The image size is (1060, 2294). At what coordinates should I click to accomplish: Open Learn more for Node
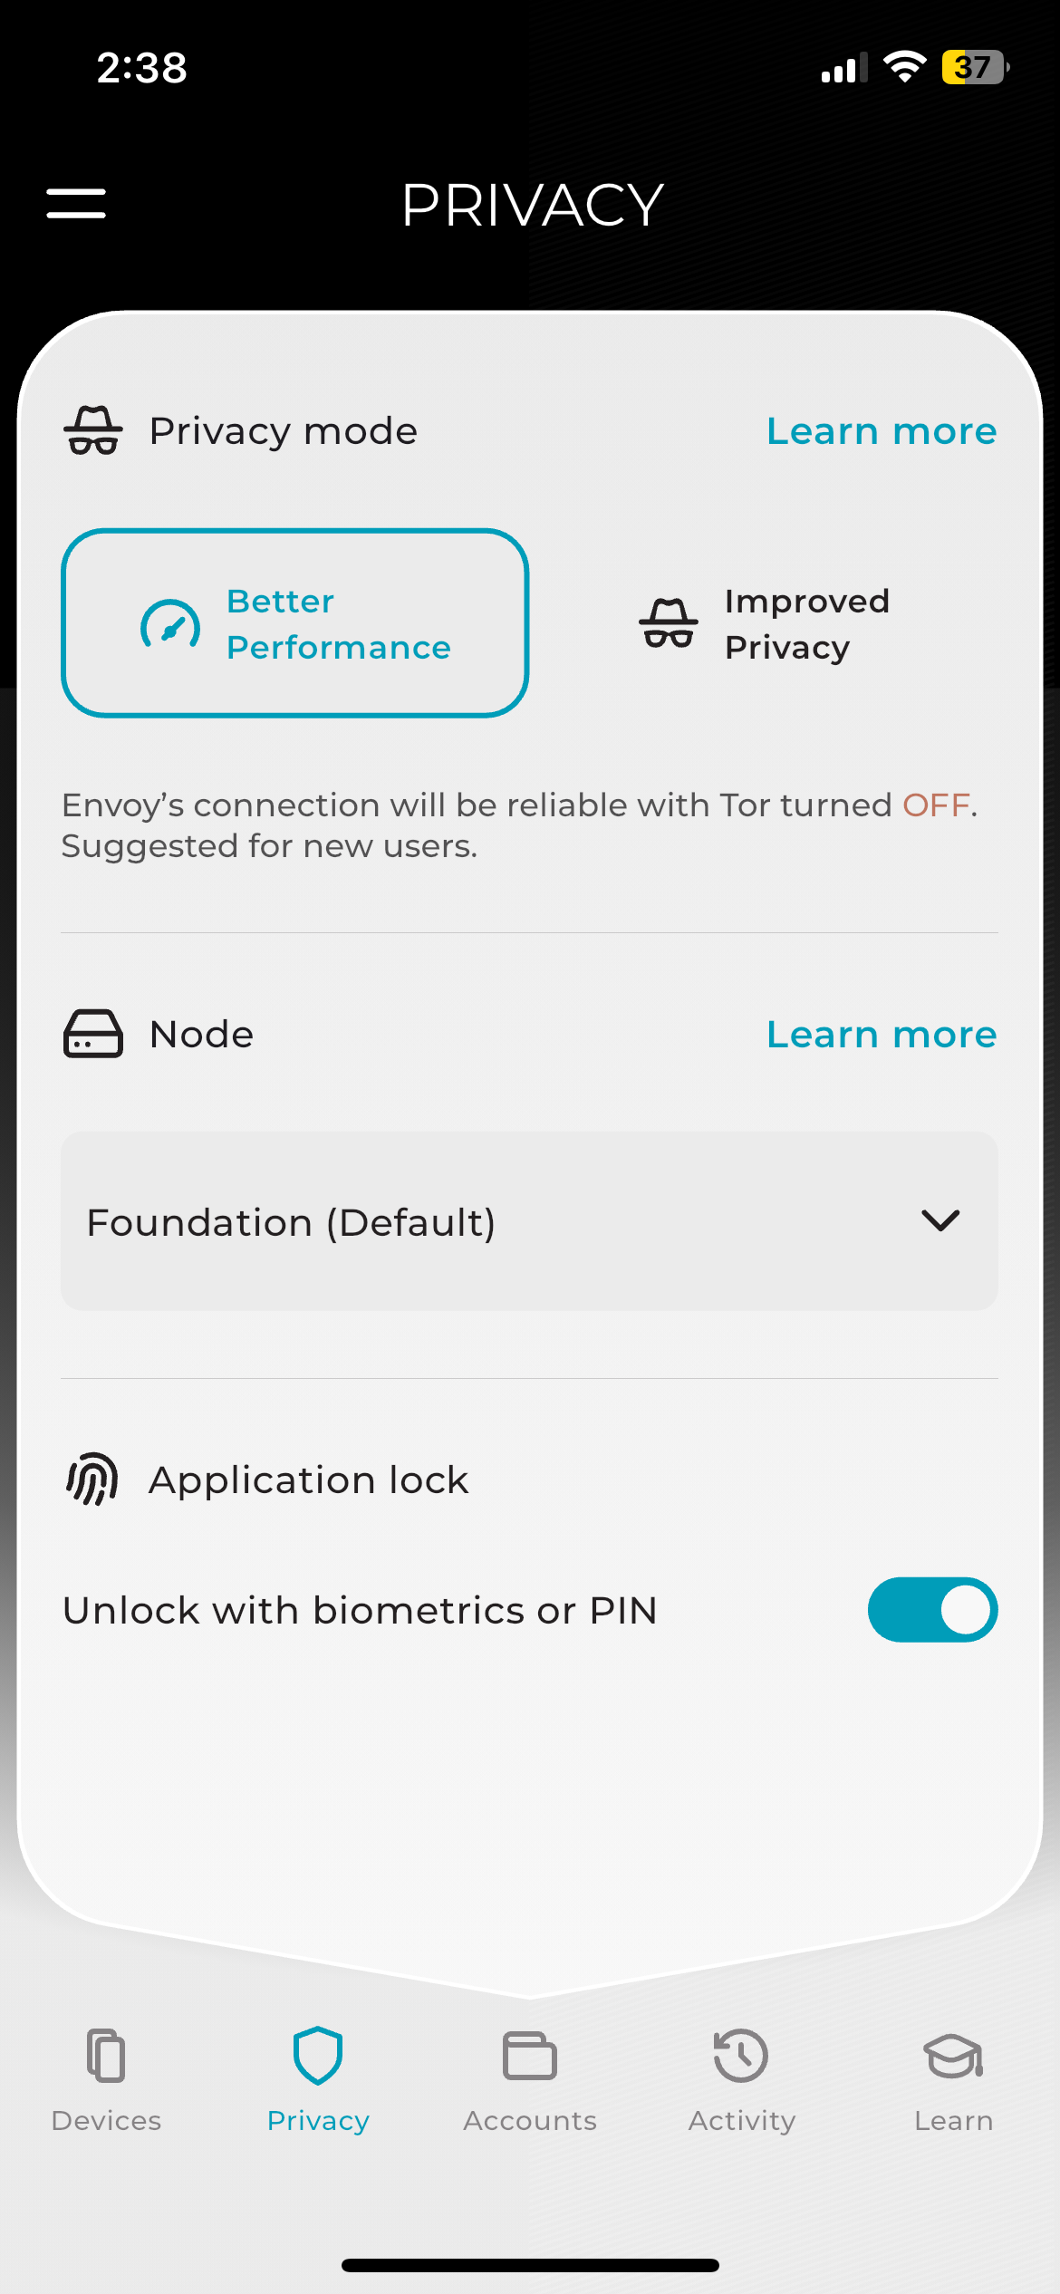pyautogui.click(x=882, y=1035)
